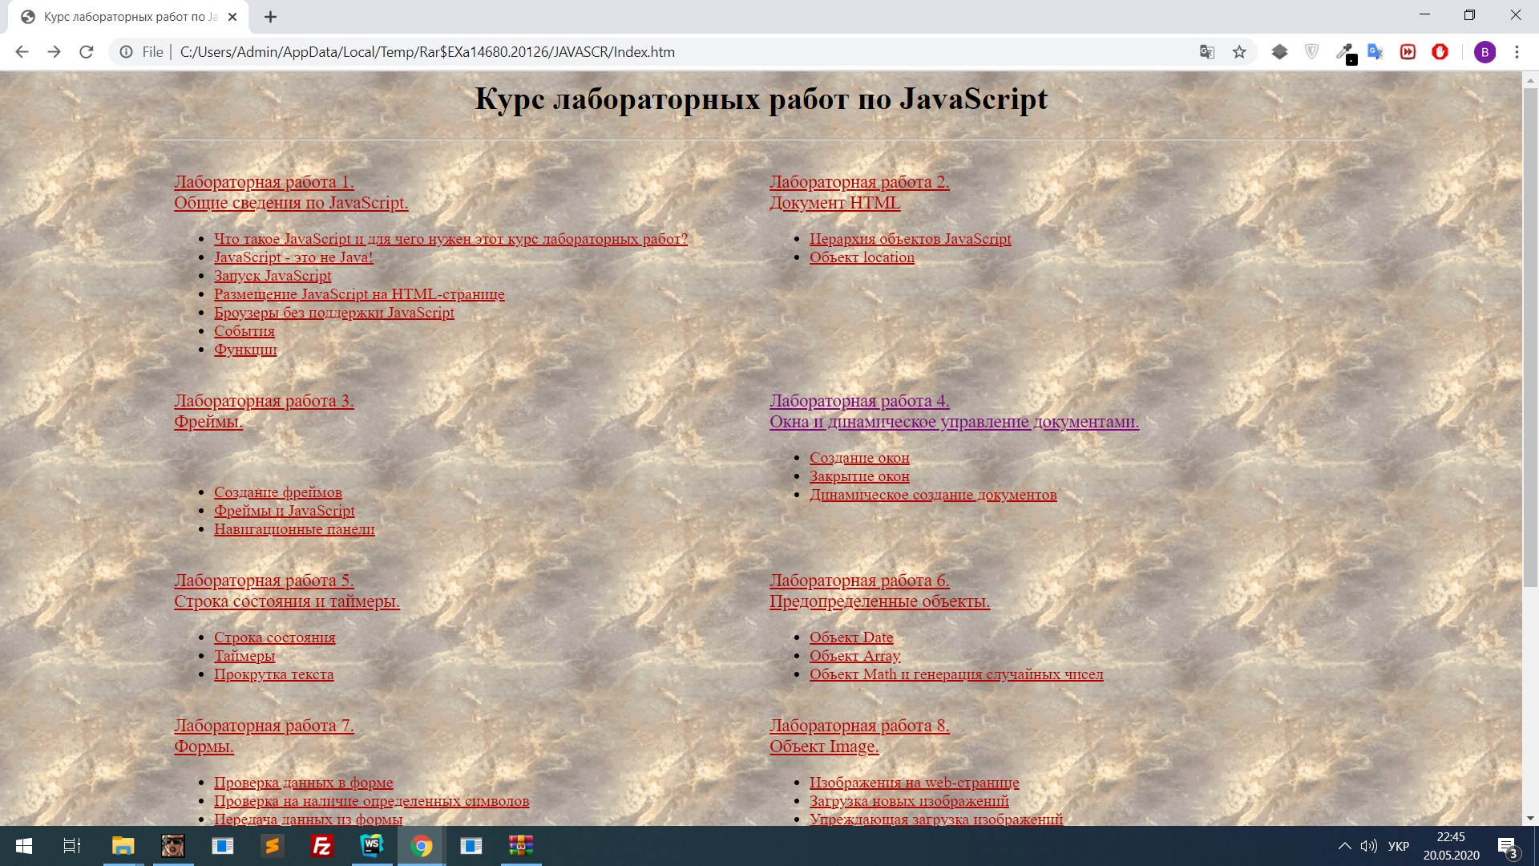
Task: Open the Навигационные панели link
Action: [294, 529]
